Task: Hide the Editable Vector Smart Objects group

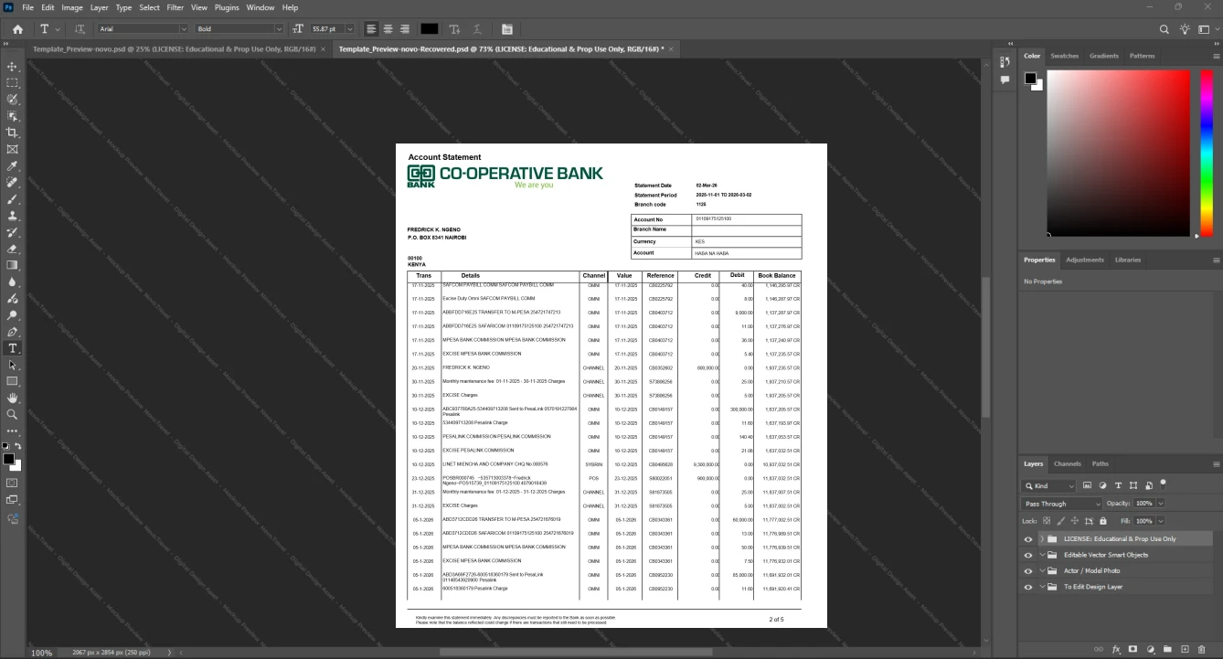Action: pos(1028,555)
